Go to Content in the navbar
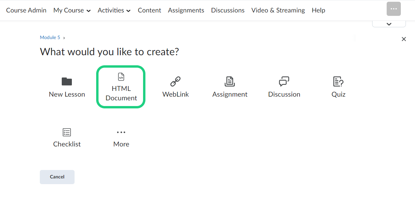 pos(149,10)
